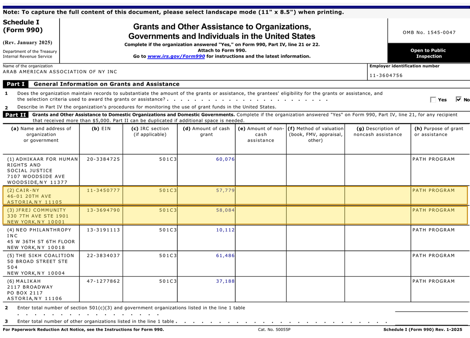Click the MALIKAH recipient entry
The height and width of the screenshot is (338, 470).
(34, 290)
